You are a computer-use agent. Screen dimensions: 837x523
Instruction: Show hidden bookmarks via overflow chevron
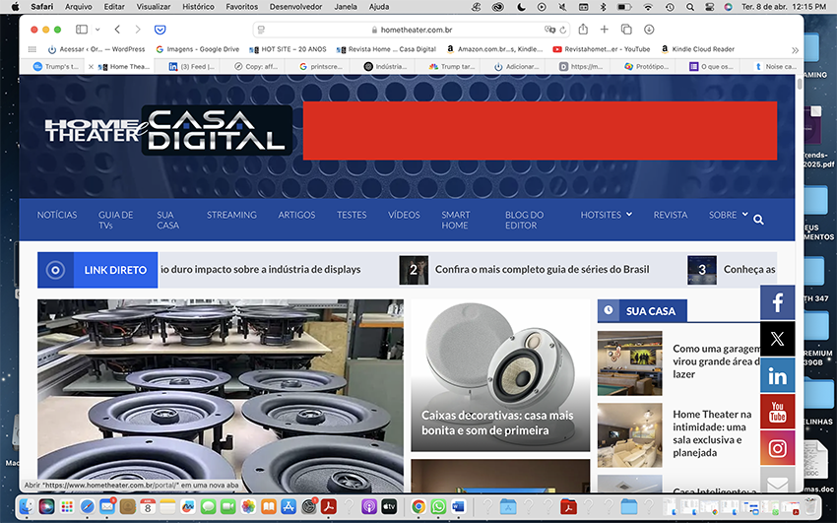pos(795,49)
